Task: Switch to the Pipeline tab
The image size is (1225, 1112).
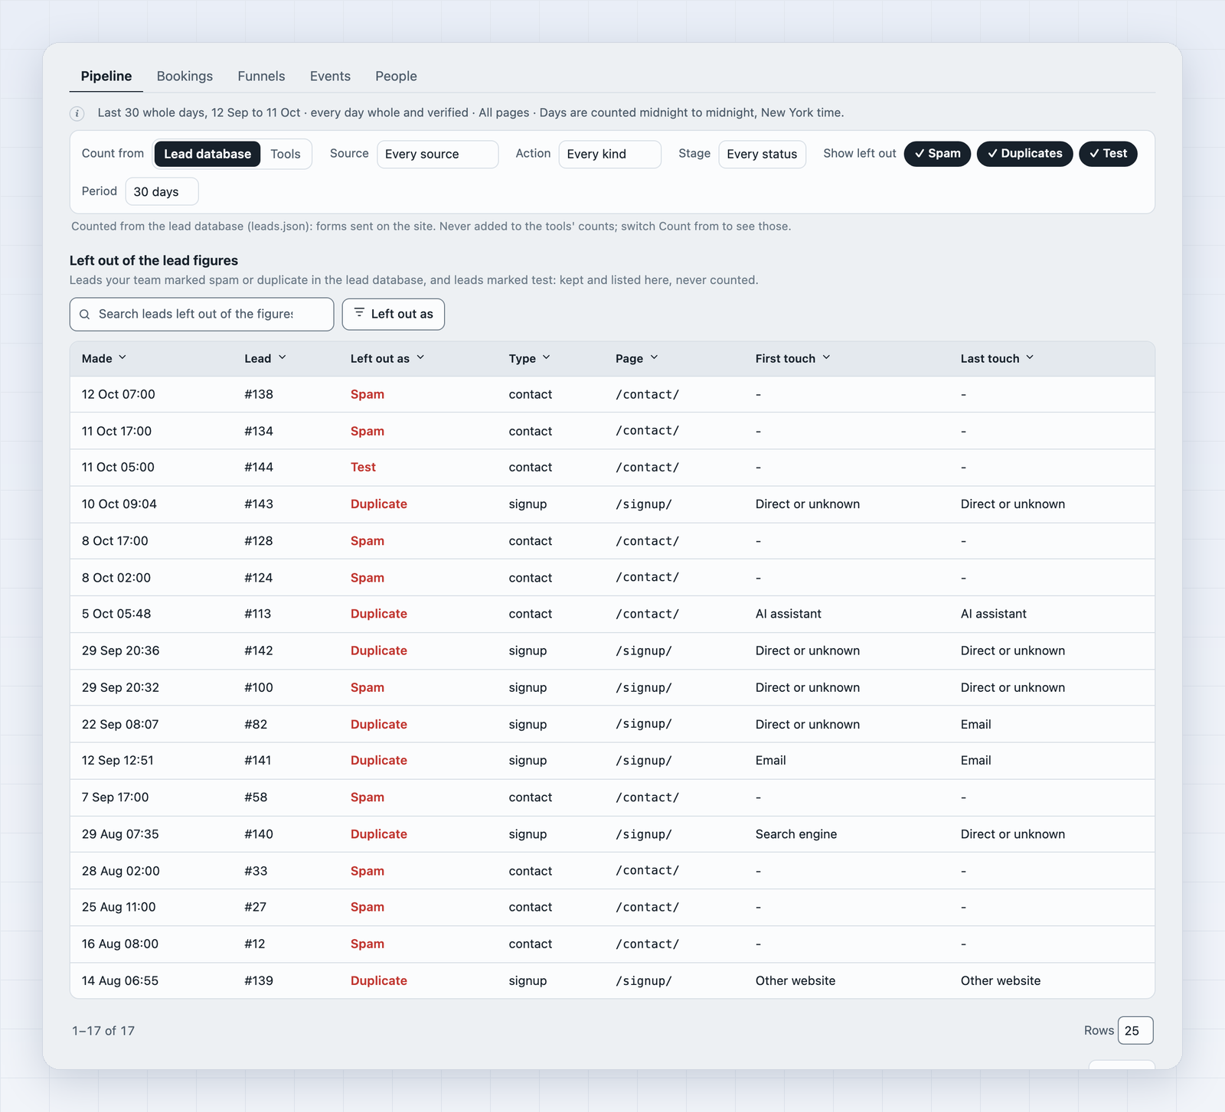Action: click(106, 76)
